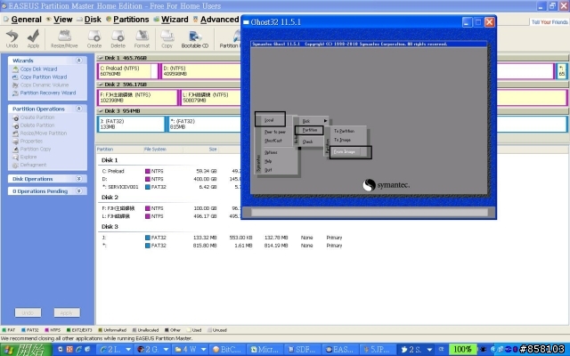Collapse the Disk 2 596.17GB header
570x356 pixels.
[101, 85]
